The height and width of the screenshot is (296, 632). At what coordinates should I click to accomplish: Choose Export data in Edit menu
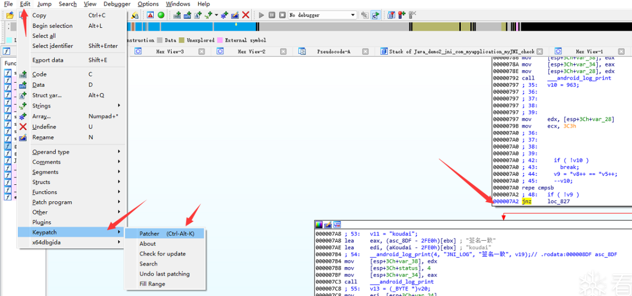point(72,60)
